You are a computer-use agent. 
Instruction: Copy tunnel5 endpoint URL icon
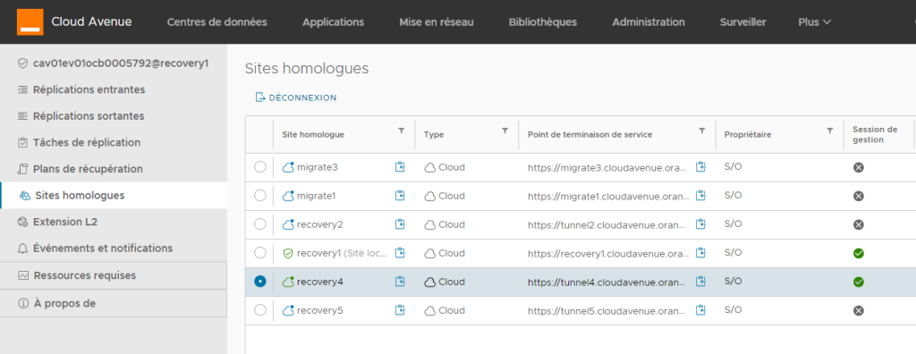point(700,310)
